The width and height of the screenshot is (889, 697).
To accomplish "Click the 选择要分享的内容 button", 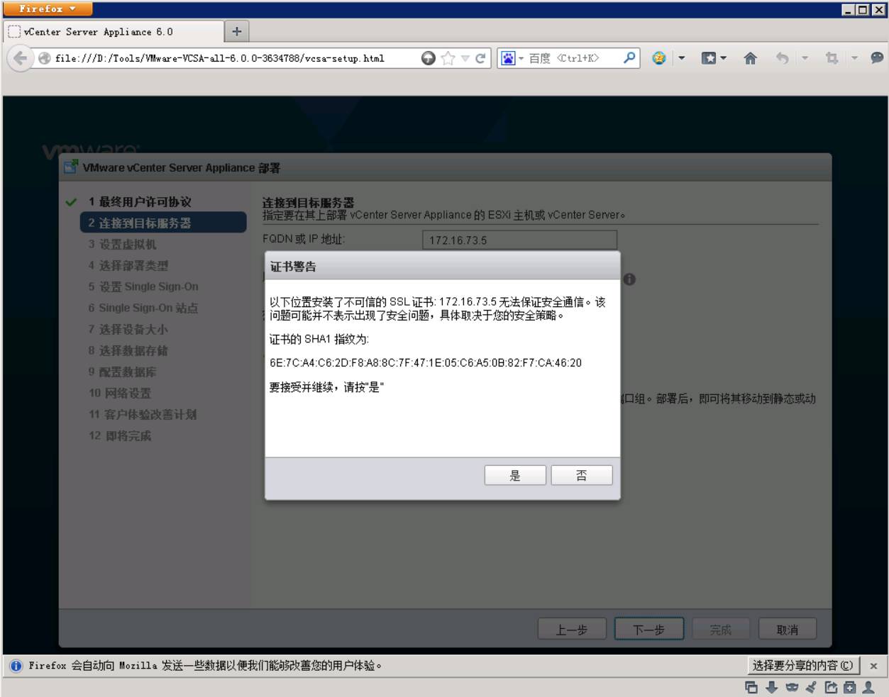I will 803,666.
